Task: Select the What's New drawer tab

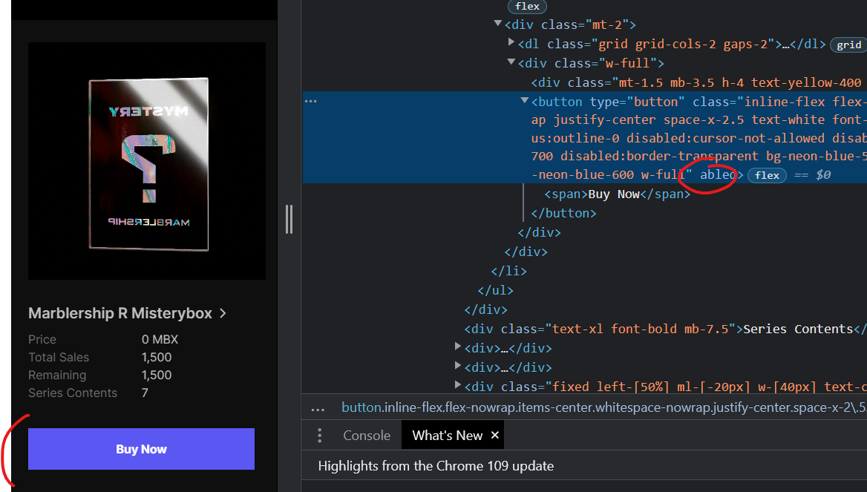Action: [x=447, y=436]
